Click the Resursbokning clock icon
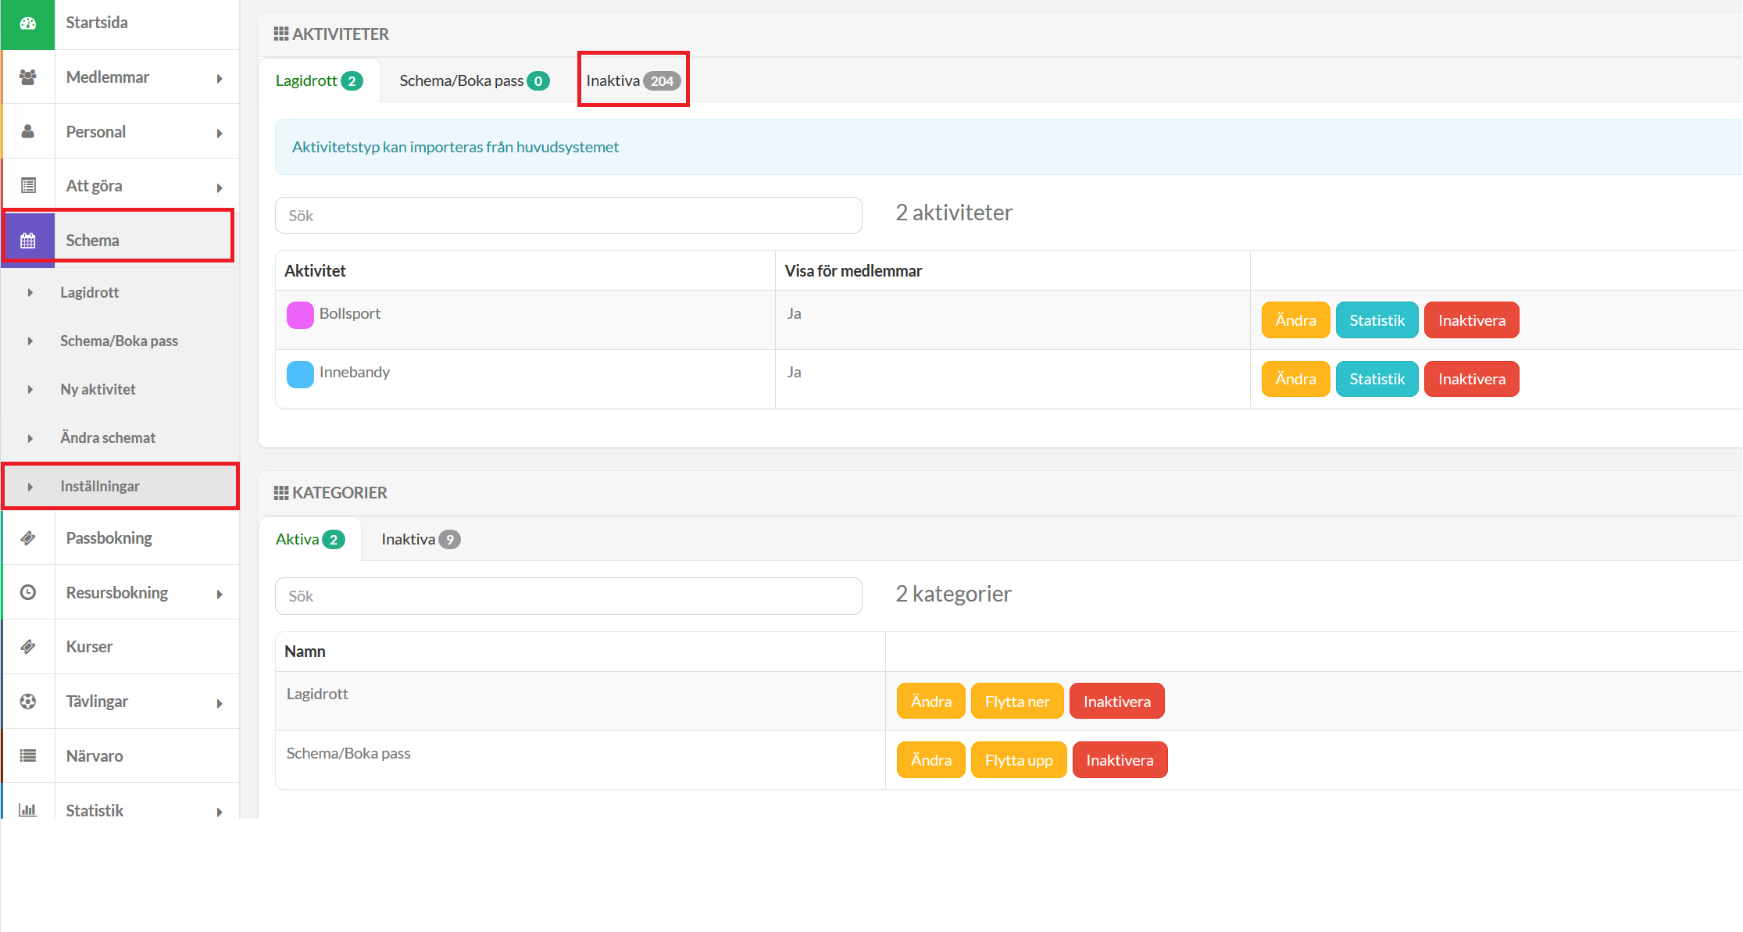1743x932 pixels. (x=28, y=593)
